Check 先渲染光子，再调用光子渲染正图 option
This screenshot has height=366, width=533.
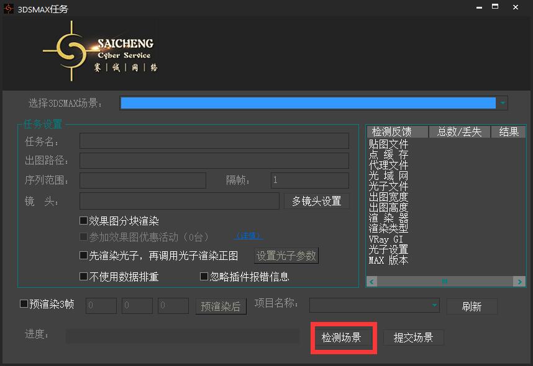point(84,255)
